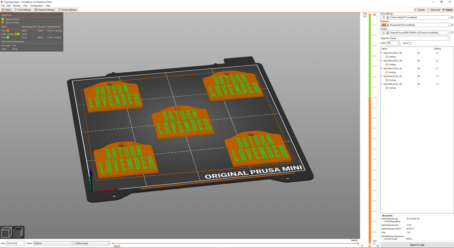This screenshot has width=454, height=248.
Task: Collapse the second keychain_final_1.stl tree item
Action: (x=382, y=61)
